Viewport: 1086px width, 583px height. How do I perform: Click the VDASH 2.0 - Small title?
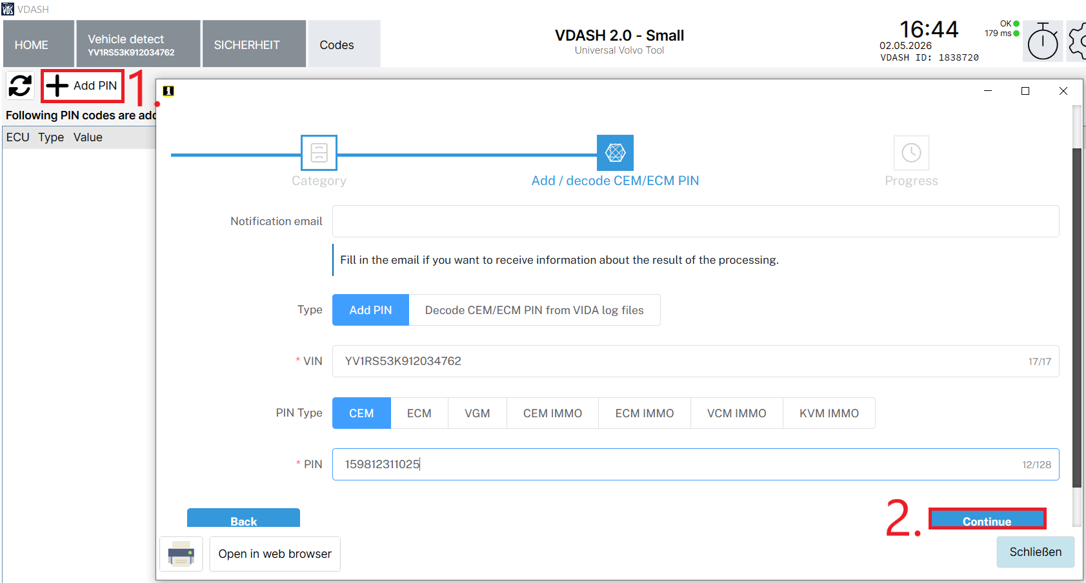619,35
